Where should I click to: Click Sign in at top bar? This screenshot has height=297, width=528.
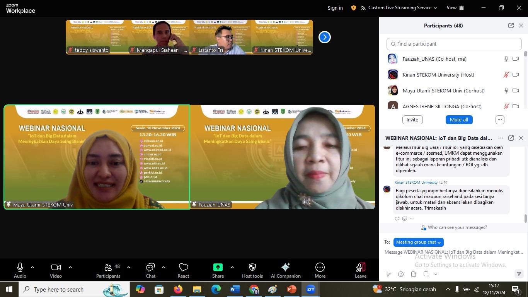tap(335, 8)
